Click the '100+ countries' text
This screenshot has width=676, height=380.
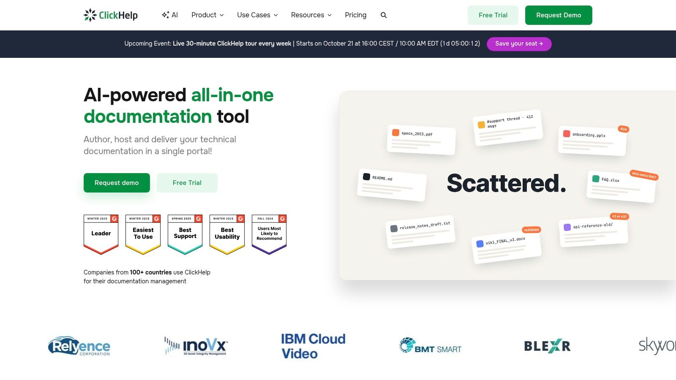pos(151,272)
